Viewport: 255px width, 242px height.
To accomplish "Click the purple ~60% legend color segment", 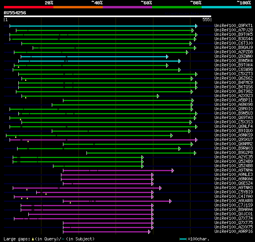I will [x=127, y=7].
